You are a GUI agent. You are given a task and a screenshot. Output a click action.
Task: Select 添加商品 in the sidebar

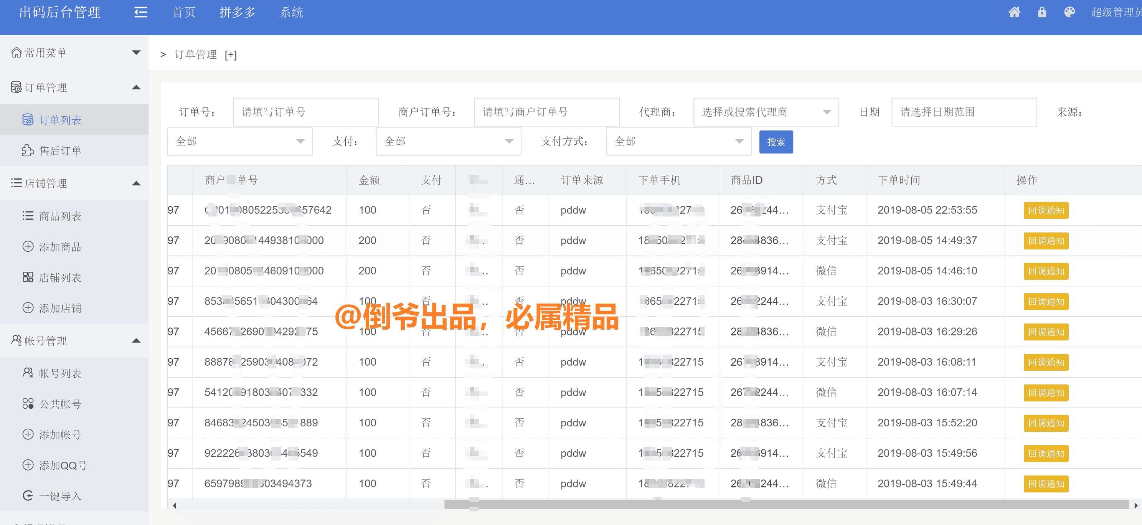60,247
